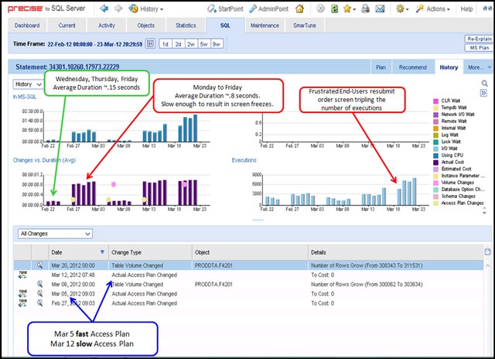Click the green refresh icon

tap(334, 9)
